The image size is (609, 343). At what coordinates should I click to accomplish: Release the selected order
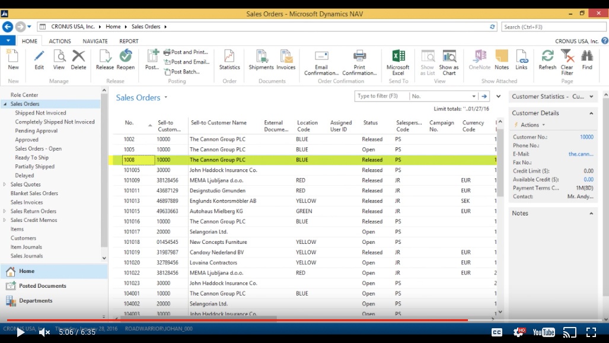pos(105,59)
